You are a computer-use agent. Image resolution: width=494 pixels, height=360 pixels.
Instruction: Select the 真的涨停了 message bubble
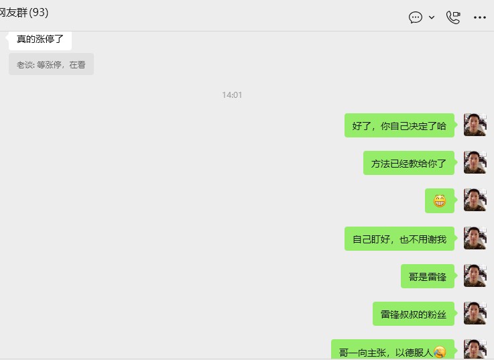[40, 40]
